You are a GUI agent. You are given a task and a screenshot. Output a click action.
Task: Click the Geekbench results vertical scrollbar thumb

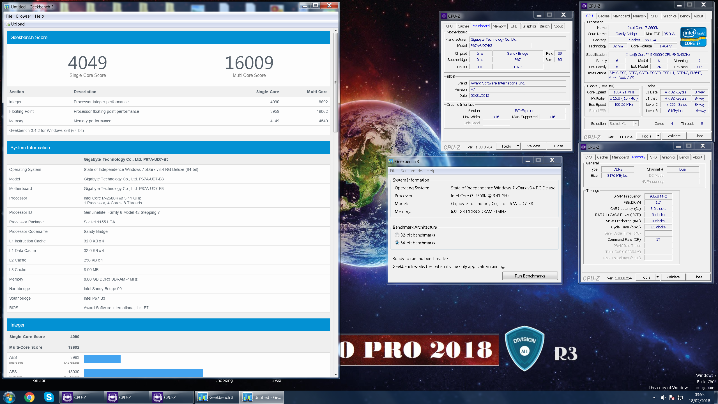pos(335,82)
